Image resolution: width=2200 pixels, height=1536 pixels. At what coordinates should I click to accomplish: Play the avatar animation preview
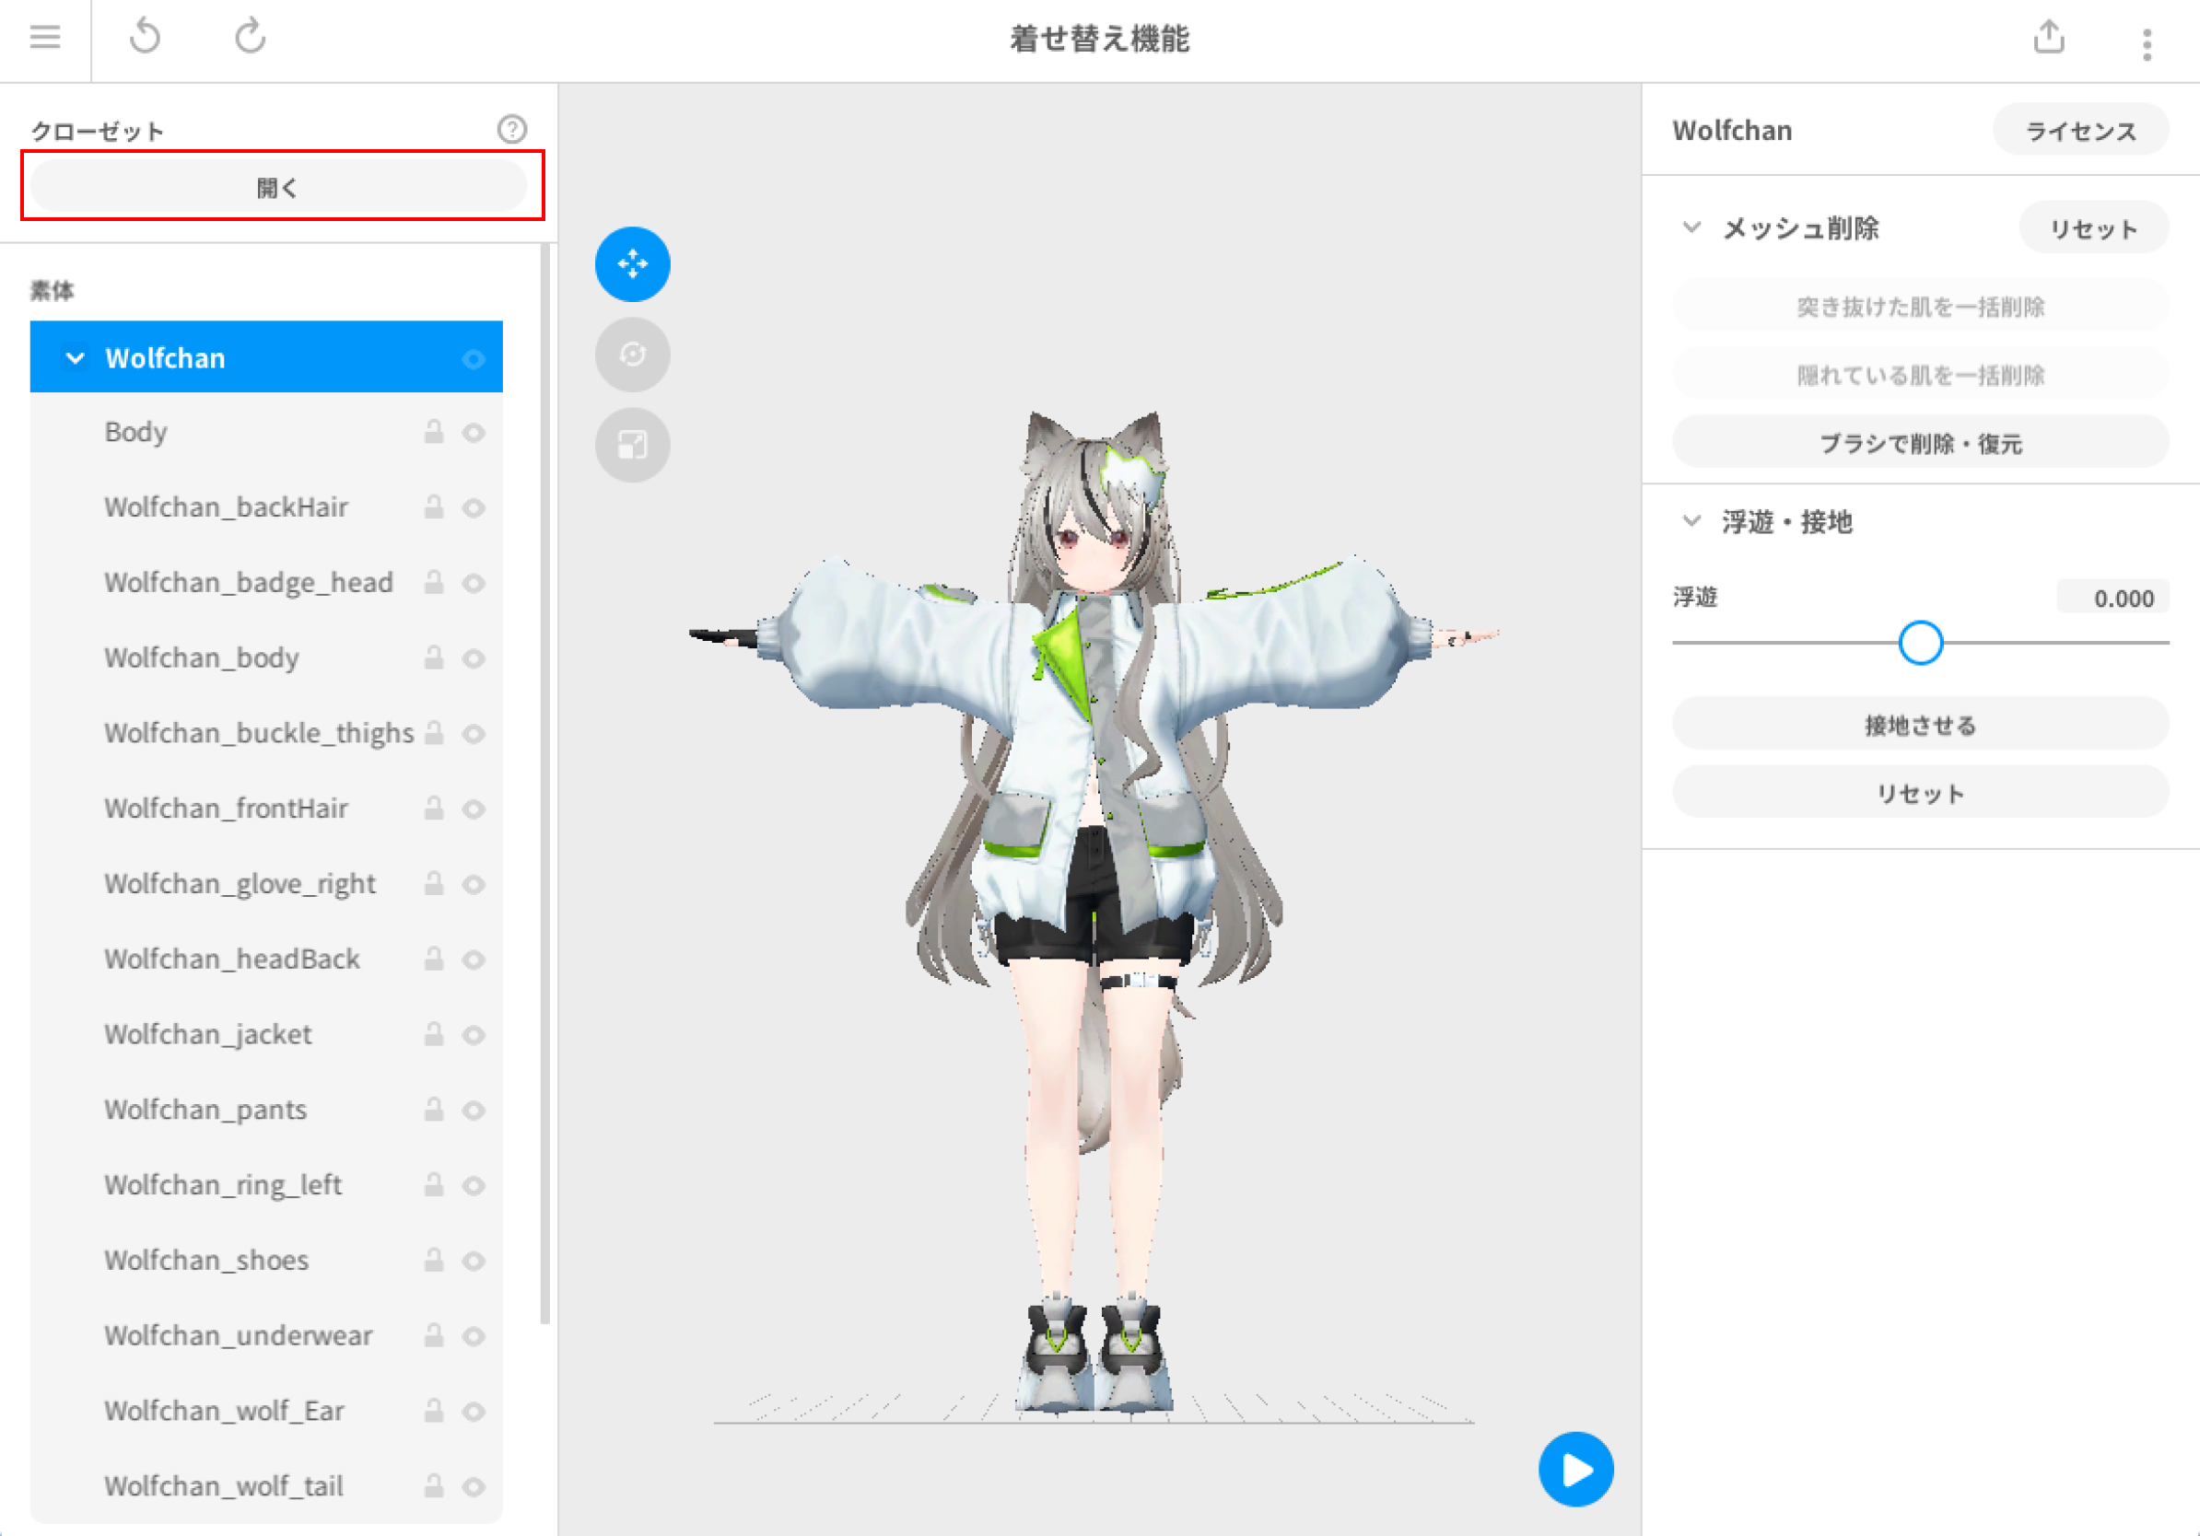[x=1575, y=1469]
